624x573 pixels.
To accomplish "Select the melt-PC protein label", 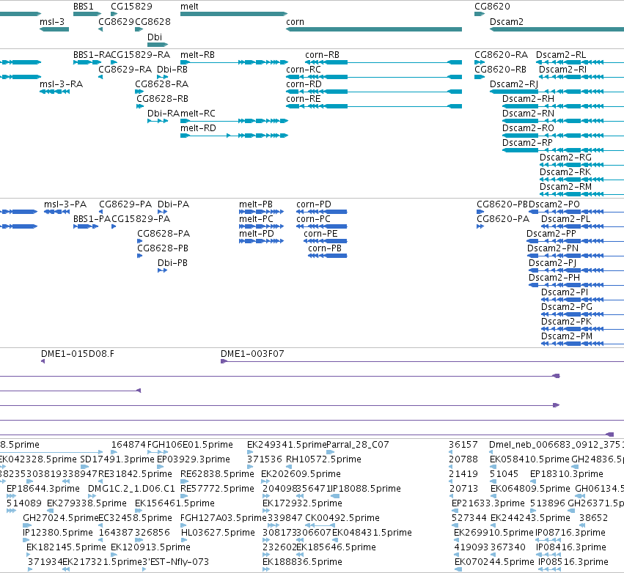I will (257, 219).
